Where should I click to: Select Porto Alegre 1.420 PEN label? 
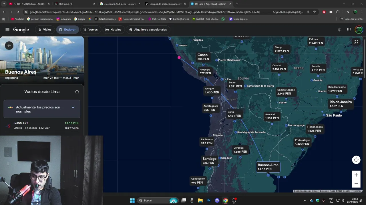302,142
